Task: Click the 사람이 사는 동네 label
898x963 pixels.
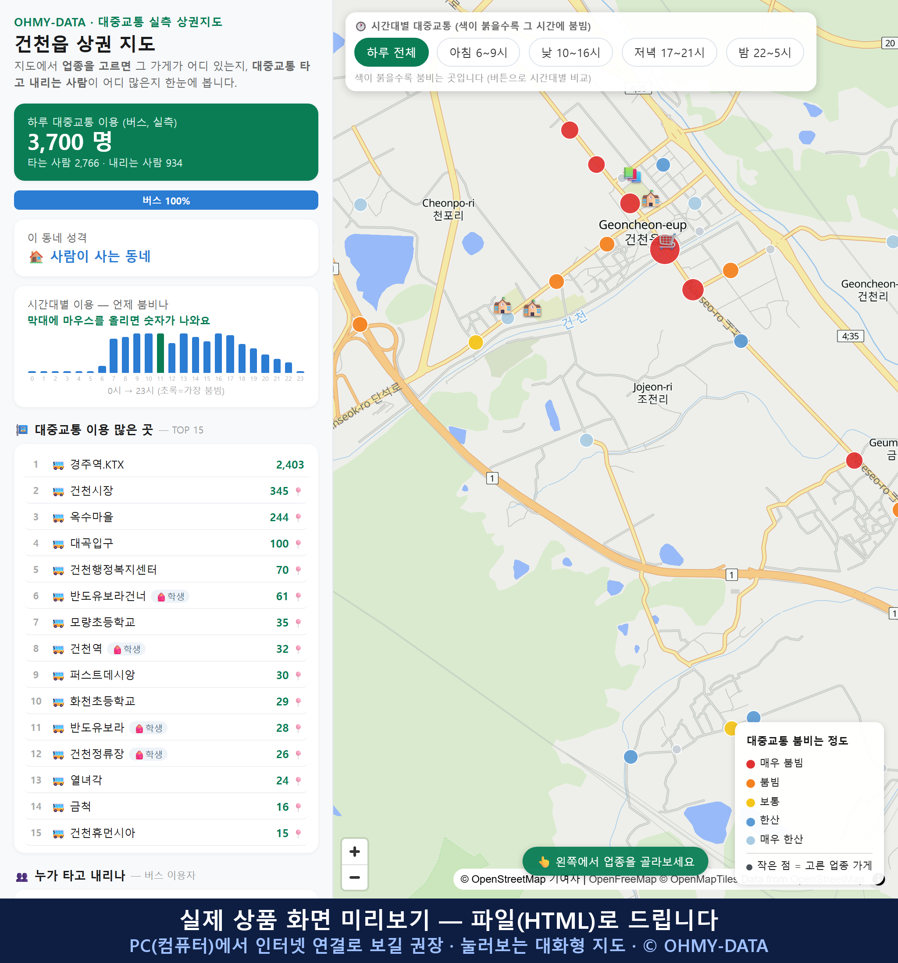Action: [100, 256]
